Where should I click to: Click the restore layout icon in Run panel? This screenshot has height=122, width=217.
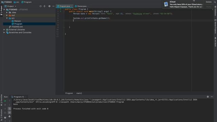tap(5, 118)
